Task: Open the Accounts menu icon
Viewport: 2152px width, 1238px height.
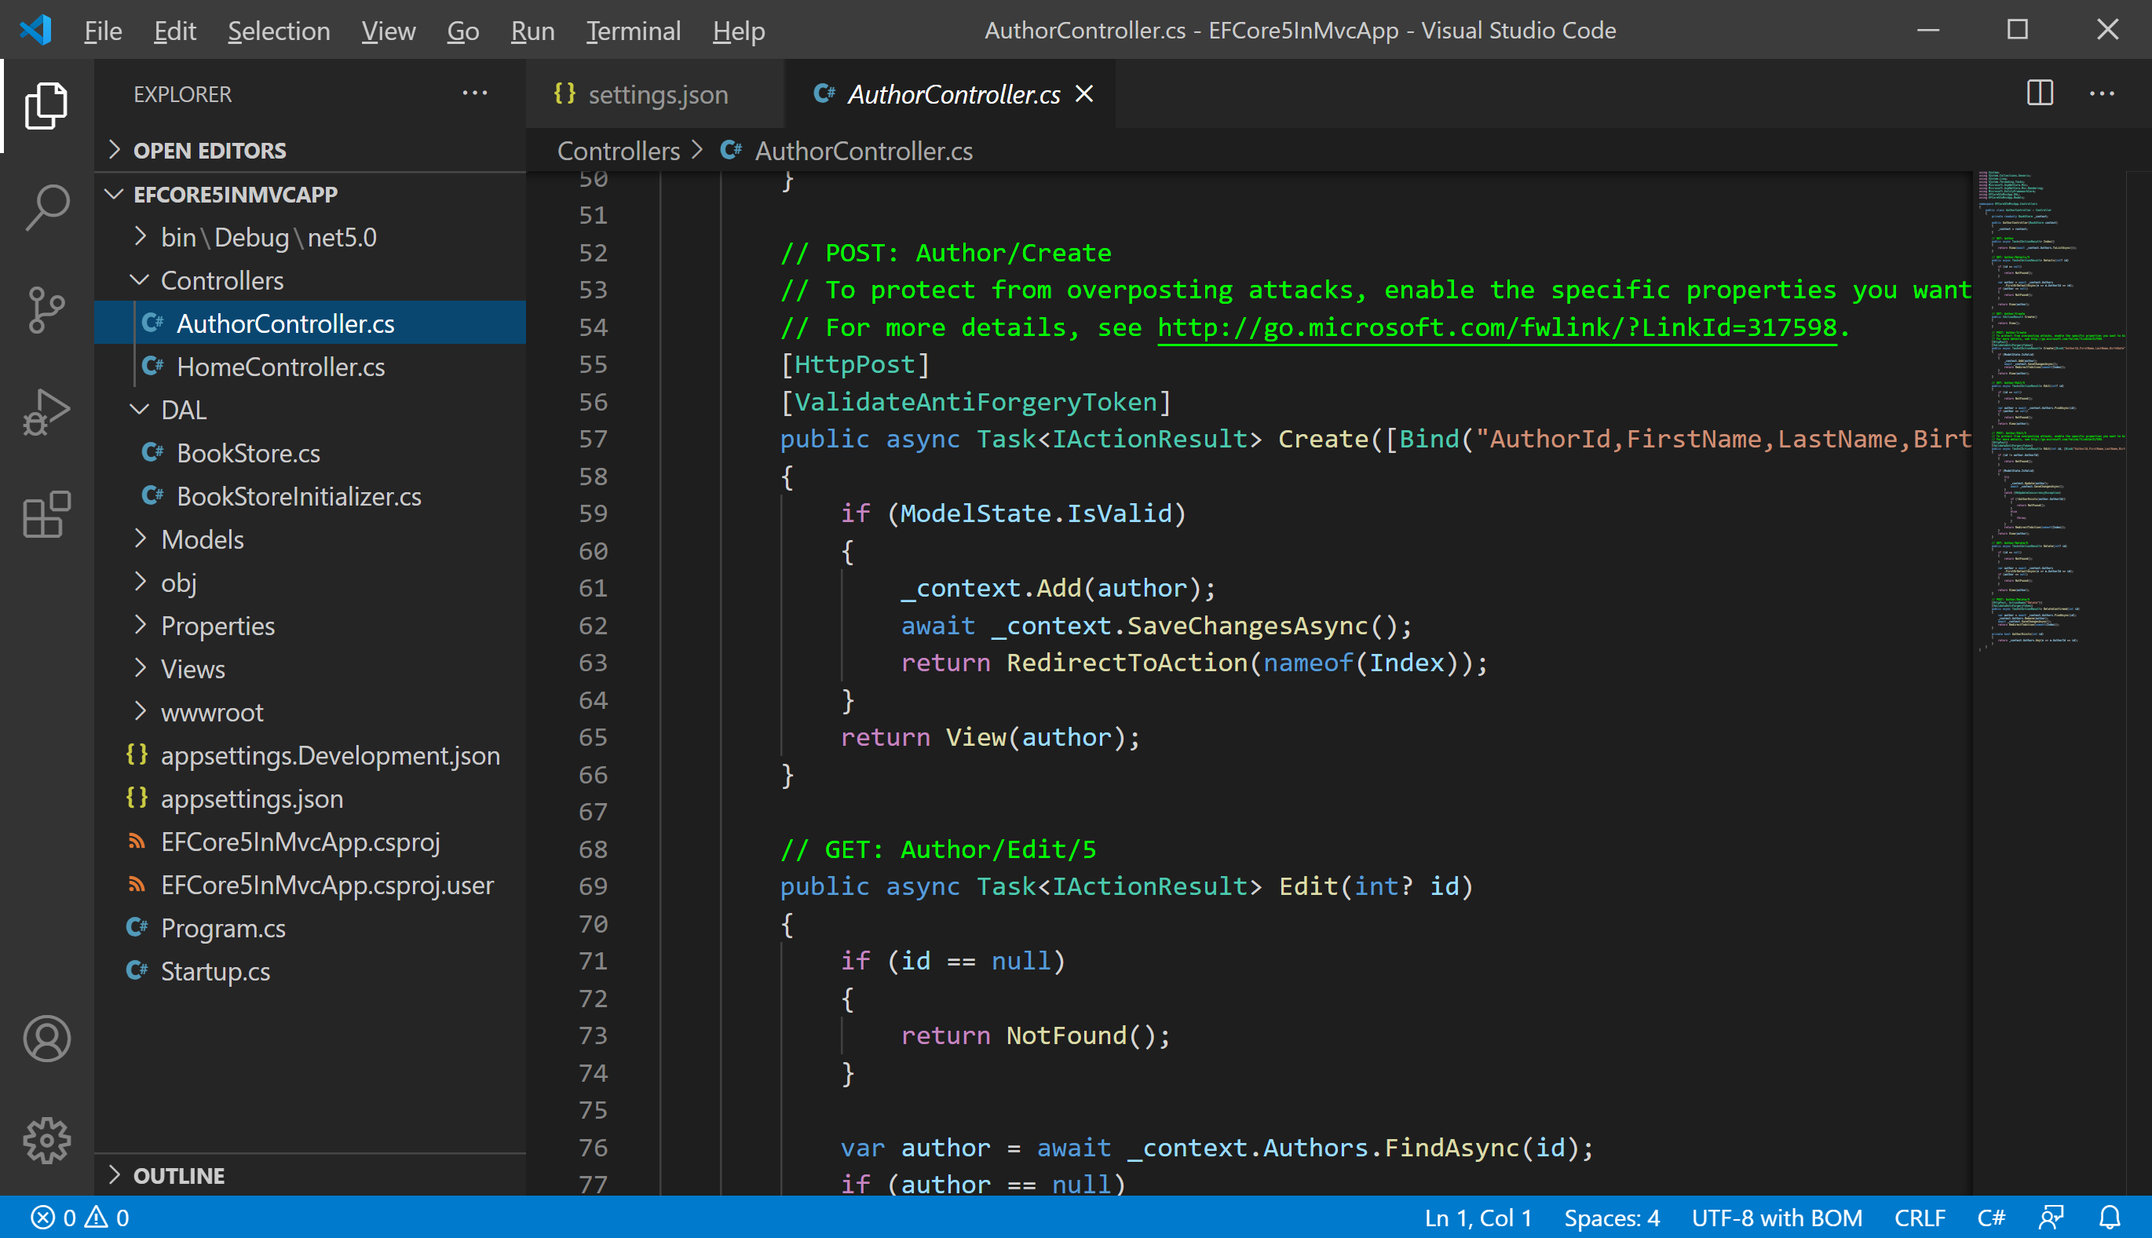Action: (46, 1038)
